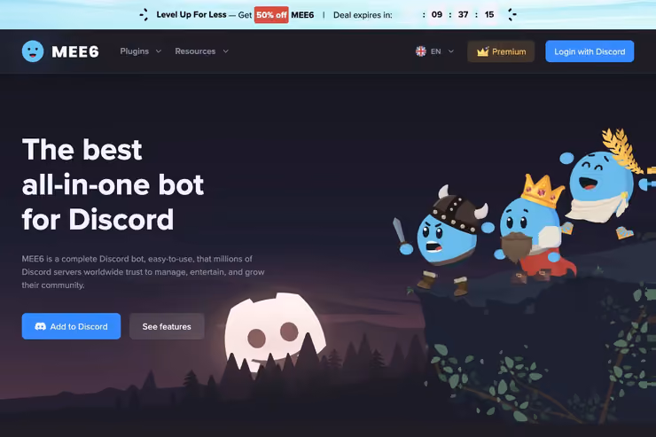Click the countdown seconds value 15
This screenshot has width=656, height=437.
[x=489, y=15]
